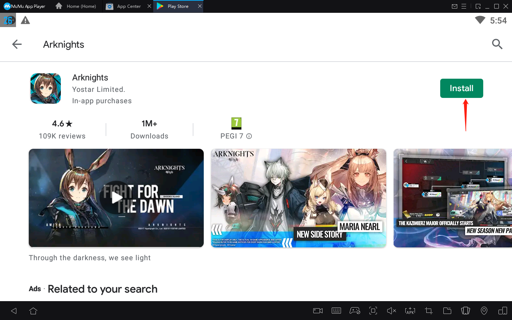Click 'Through the darkness, we see light'
Image resolution: width=512 pixels, height=320 pixels.
(90, 258)
